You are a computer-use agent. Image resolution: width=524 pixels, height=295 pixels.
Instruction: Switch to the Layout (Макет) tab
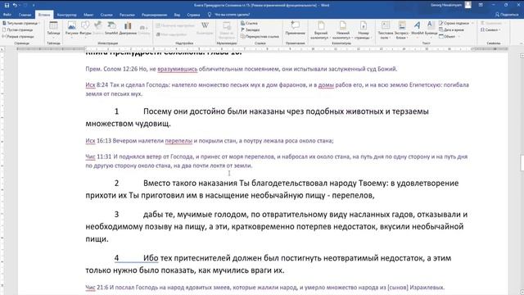tap(88, 15)
